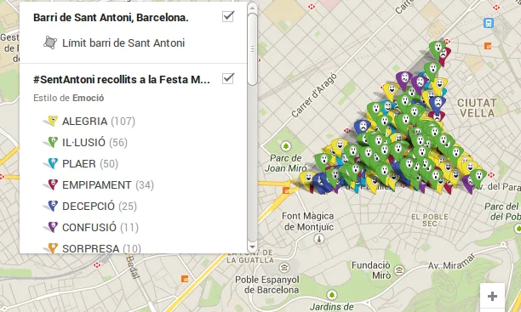
Task: Click the Ciutat Vella district label
Action: point(477,108)
